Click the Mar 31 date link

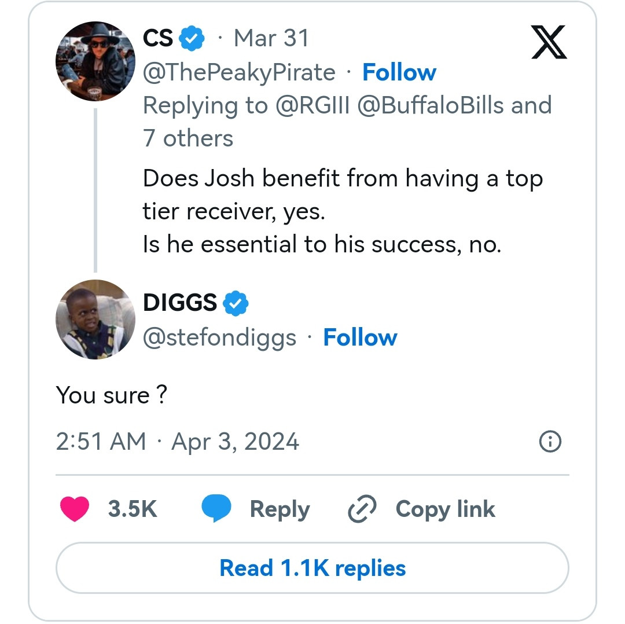271,39
